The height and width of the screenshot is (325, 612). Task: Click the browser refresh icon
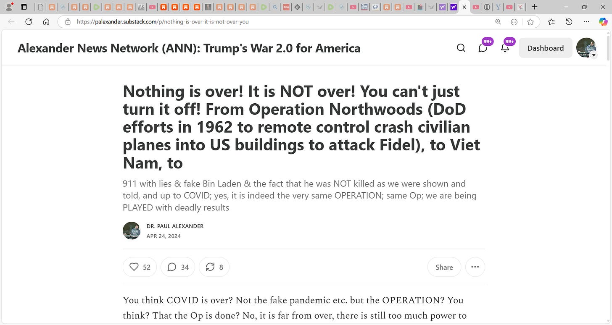pos(29,22)
